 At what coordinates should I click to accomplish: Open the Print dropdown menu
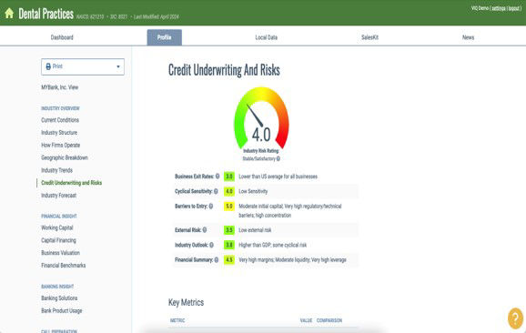click(83, 66)
